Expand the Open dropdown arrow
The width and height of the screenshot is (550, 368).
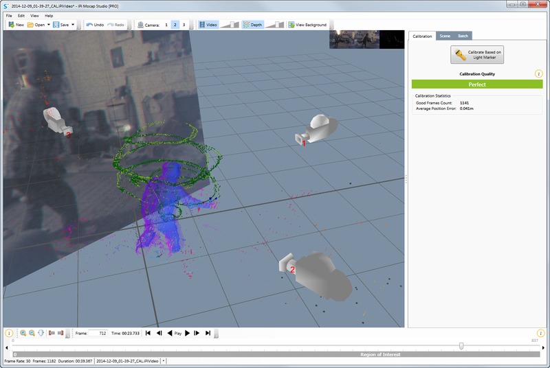48,25
